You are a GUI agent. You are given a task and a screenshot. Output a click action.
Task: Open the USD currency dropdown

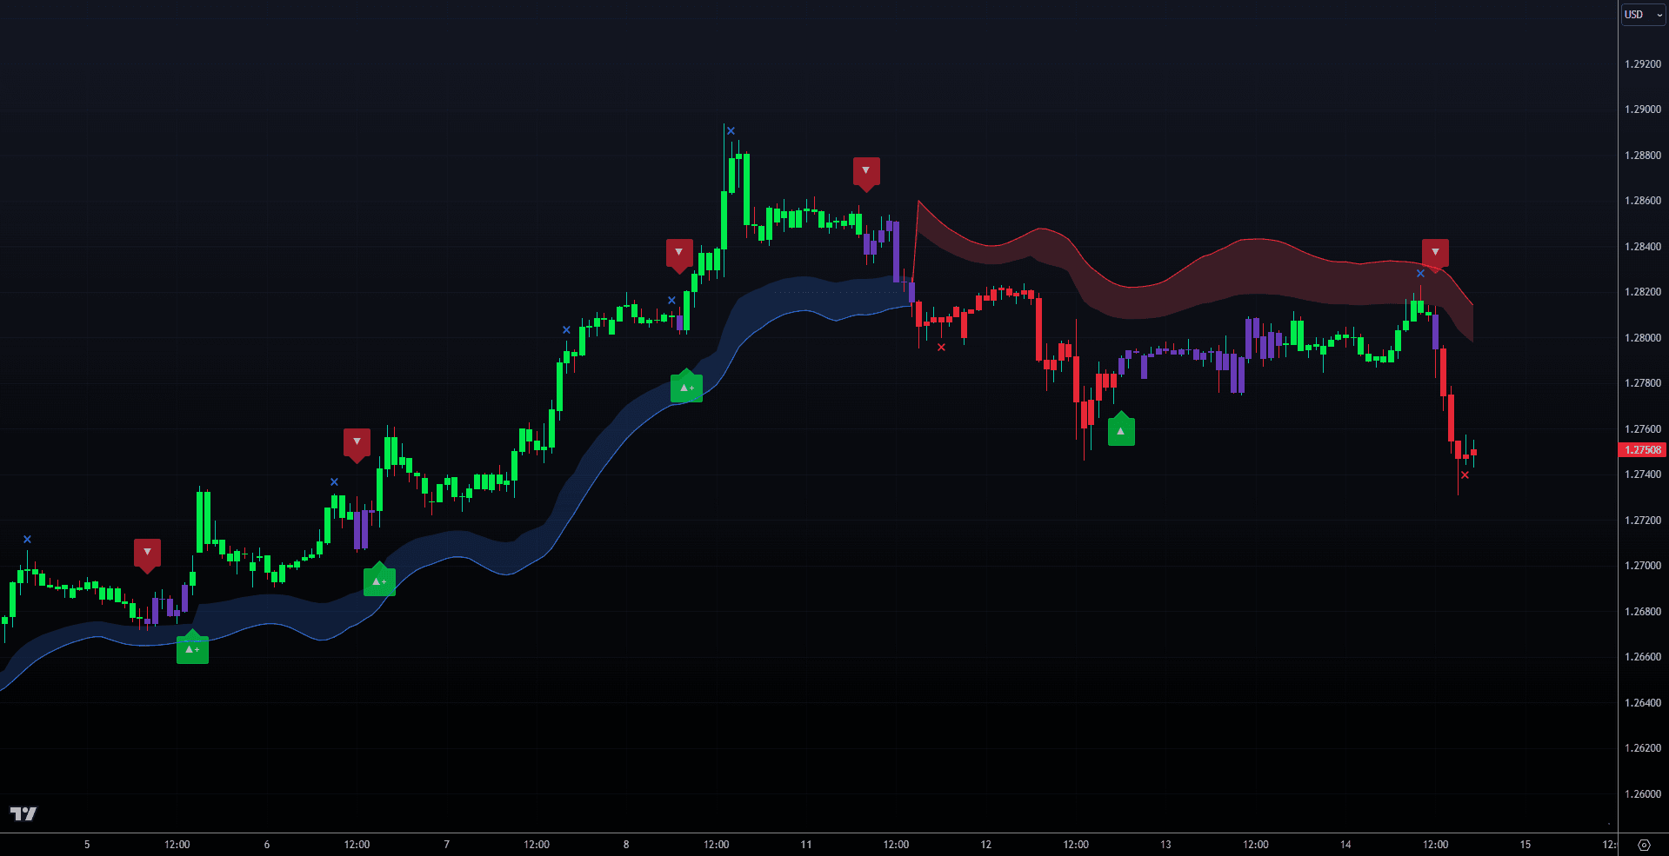click(x=1642, y=15)
